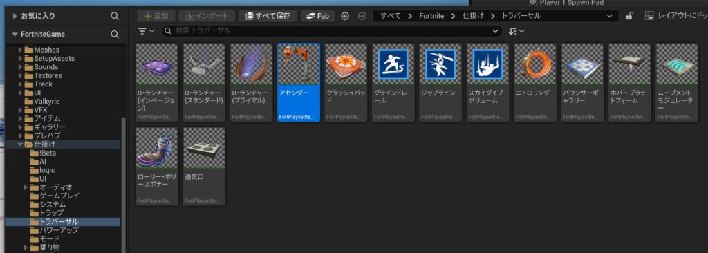Click すべて in the breadcrumb path
The width and height of the screenshot is (708, 253).
pos(390,17)
